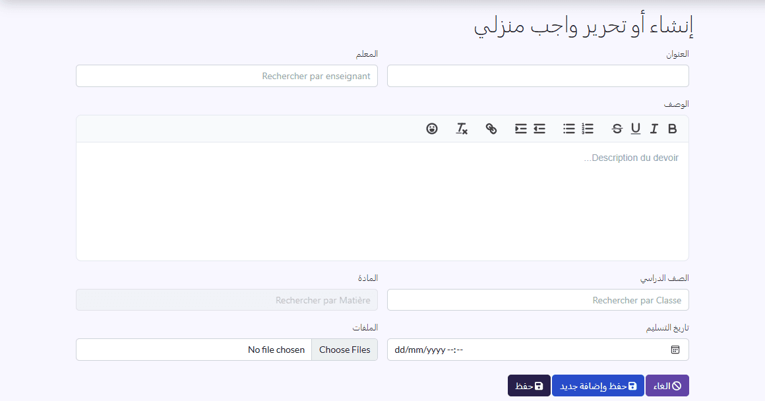Toggle italic formatting in description editor
This screenshot has width=765, height=401.
click(654, 129)
